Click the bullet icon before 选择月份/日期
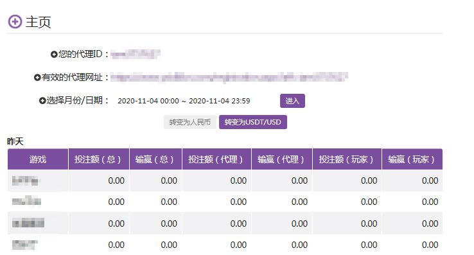 point(42,101)
